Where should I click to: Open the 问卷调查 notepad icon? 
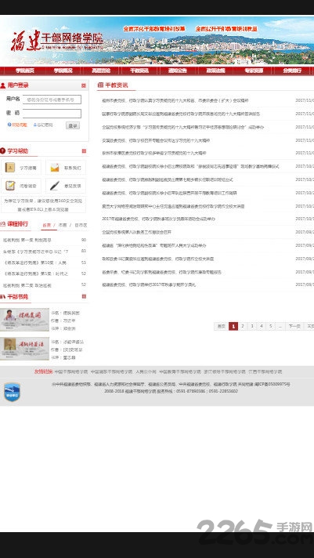[10, 186]
